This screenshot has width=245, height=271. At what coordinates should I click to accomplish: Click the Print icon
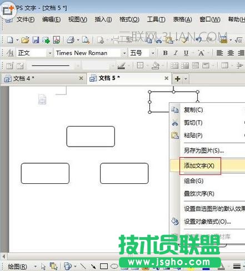coord(71,40)
